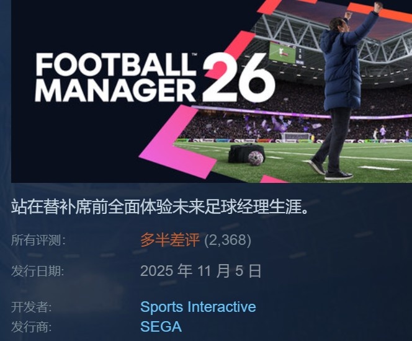Click the 2025 年 11 月 5 日 release date
Image resolution: width=412 pixels, height=341 pixels.
click(x=201, y=271)
